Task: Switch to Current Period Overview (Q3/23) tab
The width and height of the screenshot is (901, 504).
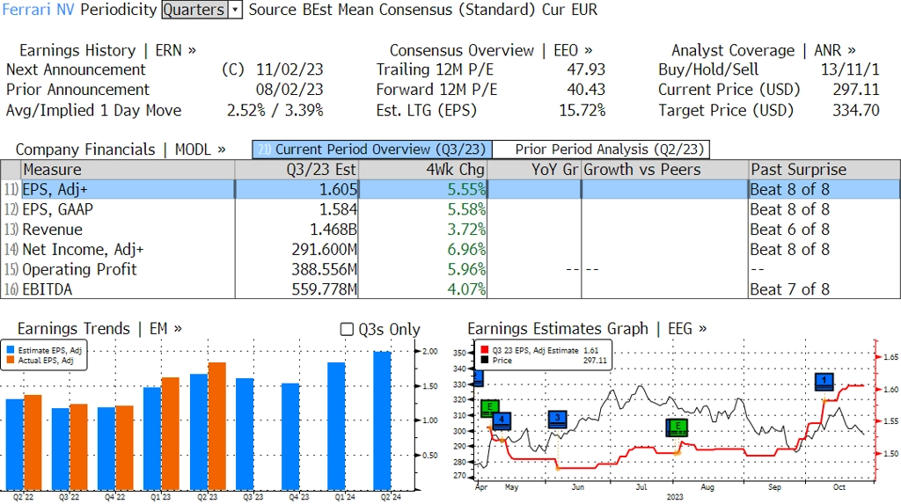Action: (x=372, y=150)
